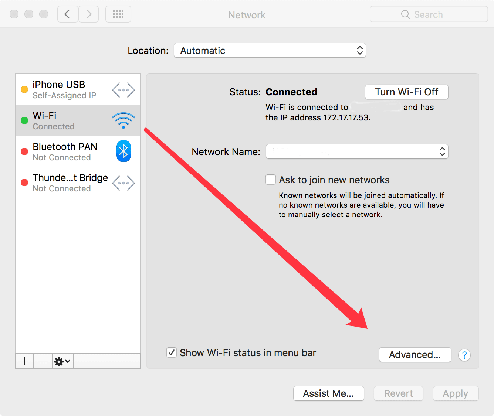The height and width of the screenshot is (416, 494).
Task: Click the Thunderbolt Bridge arrows icon
Action: (x=123, y=183)
